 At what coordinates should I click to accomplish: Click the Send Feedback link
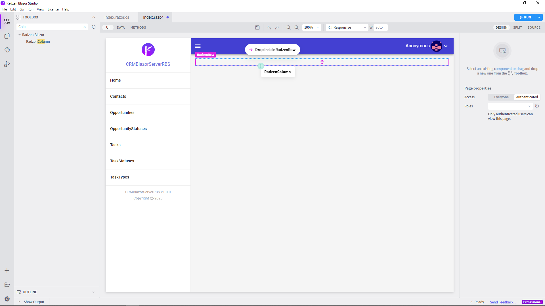click(x=503, y=302)
